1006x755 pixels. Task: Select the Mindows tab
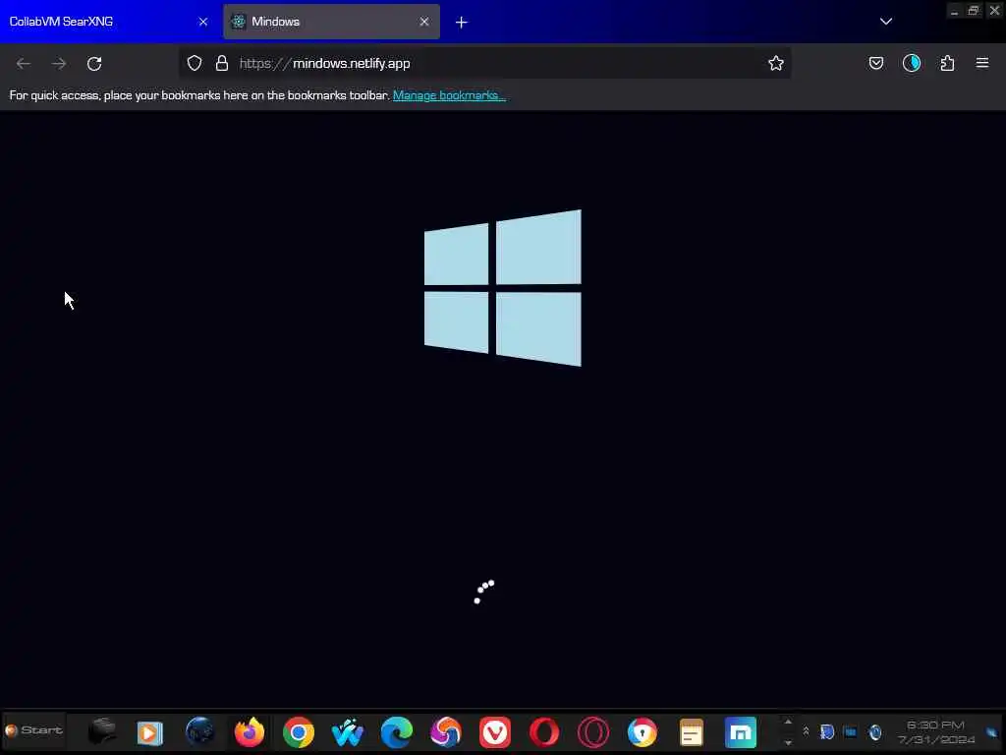point(331,22)
